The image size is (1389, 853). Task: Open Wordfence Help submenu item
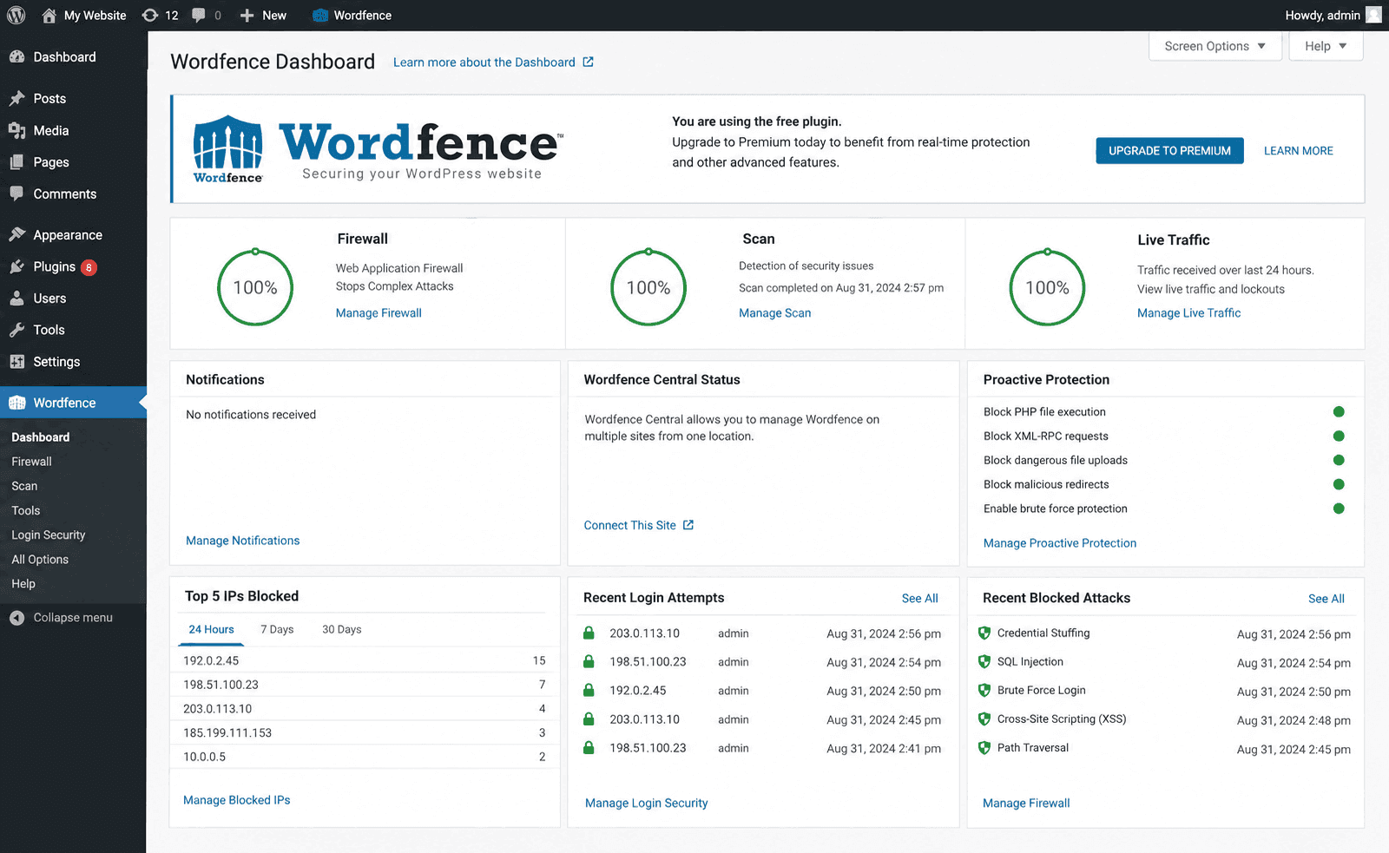23,584
